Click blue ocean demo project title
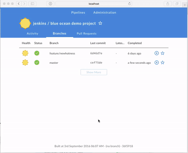This screenshot has height=153, width=188. pyautogui.click(x=73, y=23)
